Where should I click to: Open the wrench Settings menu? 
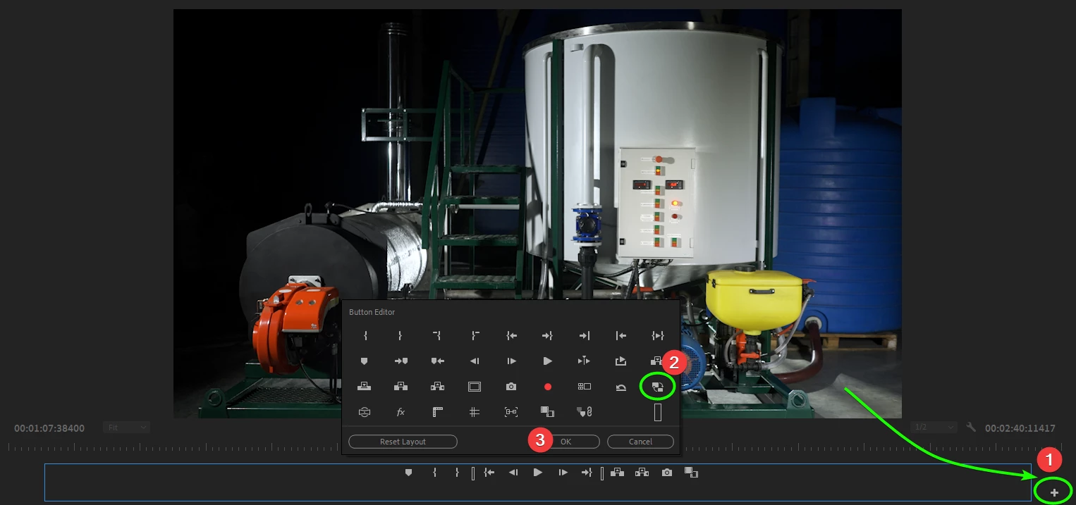[971, 428]
